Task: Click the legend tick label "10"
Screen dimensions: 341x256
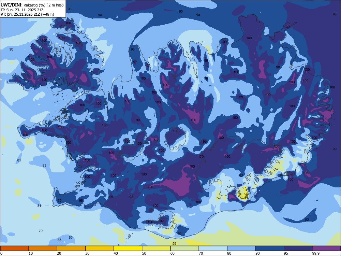Action: tap(31, 253)
